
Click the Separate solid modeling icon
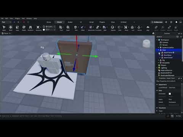176,27
